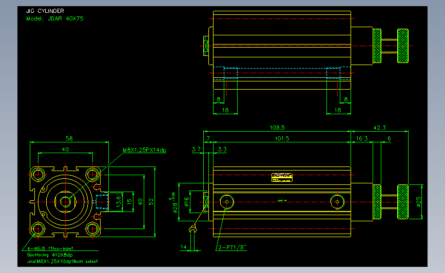Click the "4-ø6.8 ?Thru-hole?" note
This screenshot has width=445, height=273.
(50, 248)
